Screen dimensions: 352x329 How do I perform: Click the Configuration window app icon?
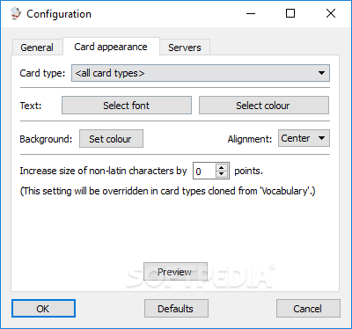coord(15,13)
